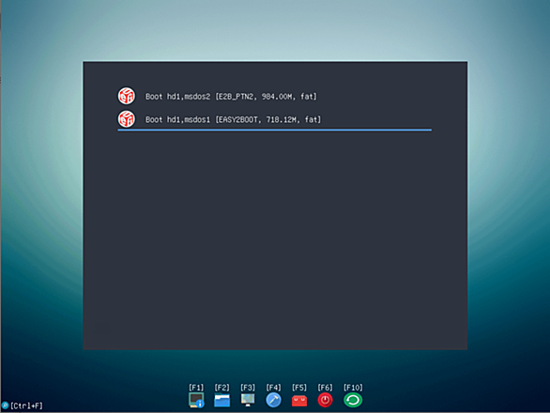Click the dice icon beside hd1,msdos1 entry
Image resolution: width=550 pixels, height=413 pixels.
127,119
